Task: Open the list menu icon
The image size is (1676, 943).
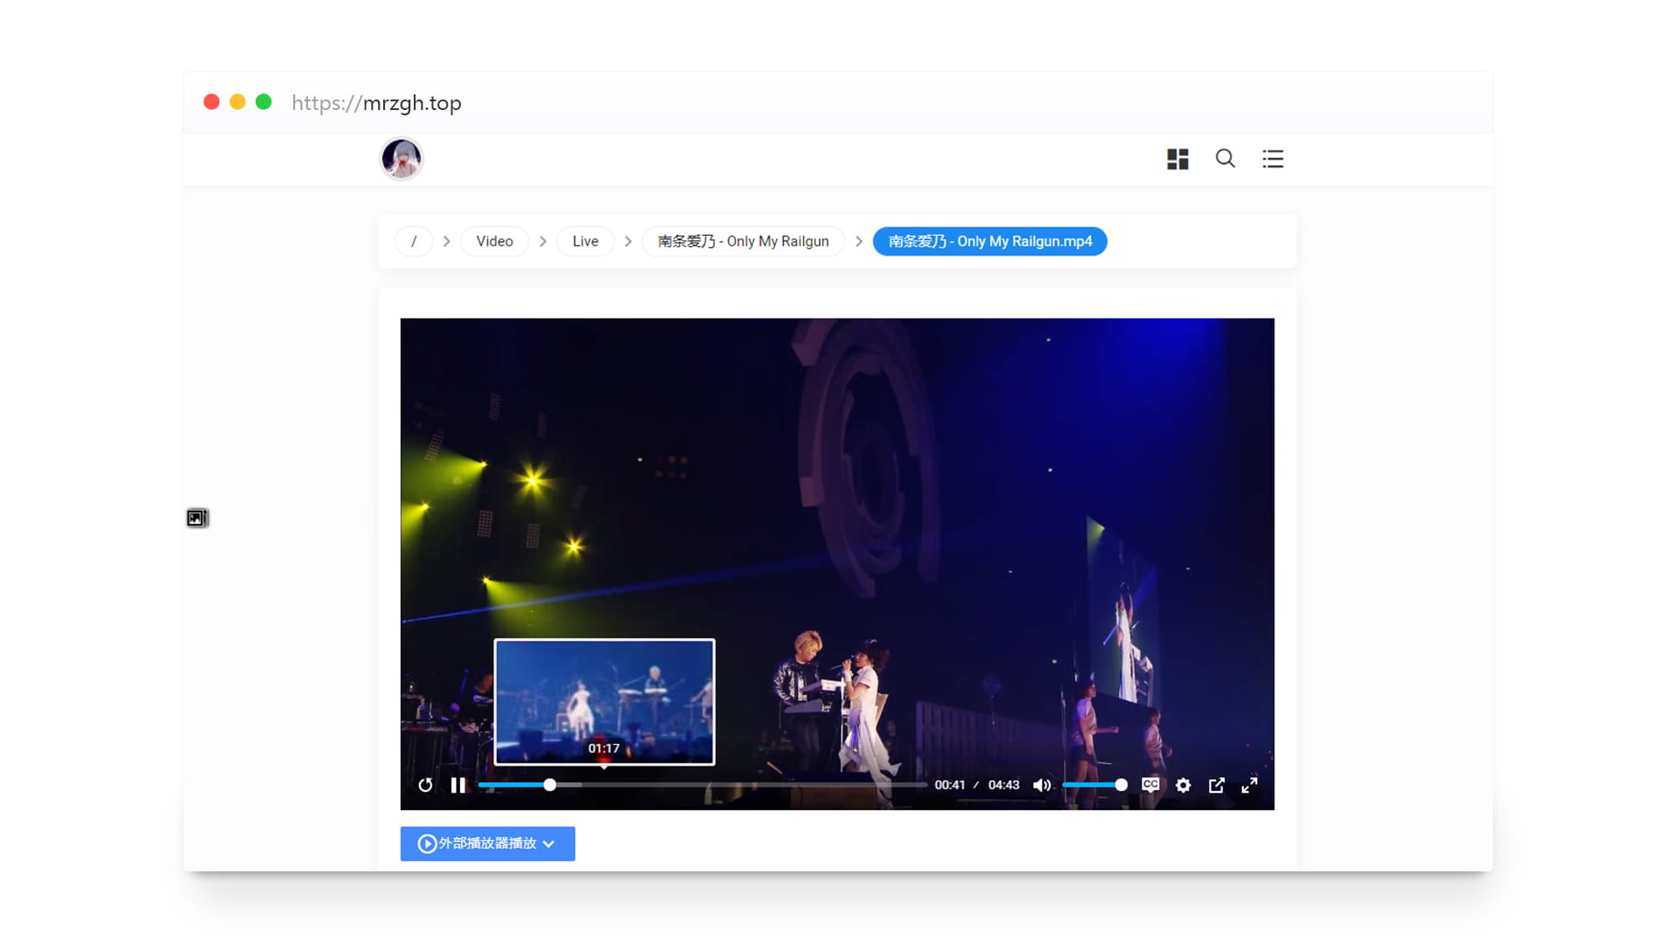Action: pyautogui.click(x=1273, y=159)
